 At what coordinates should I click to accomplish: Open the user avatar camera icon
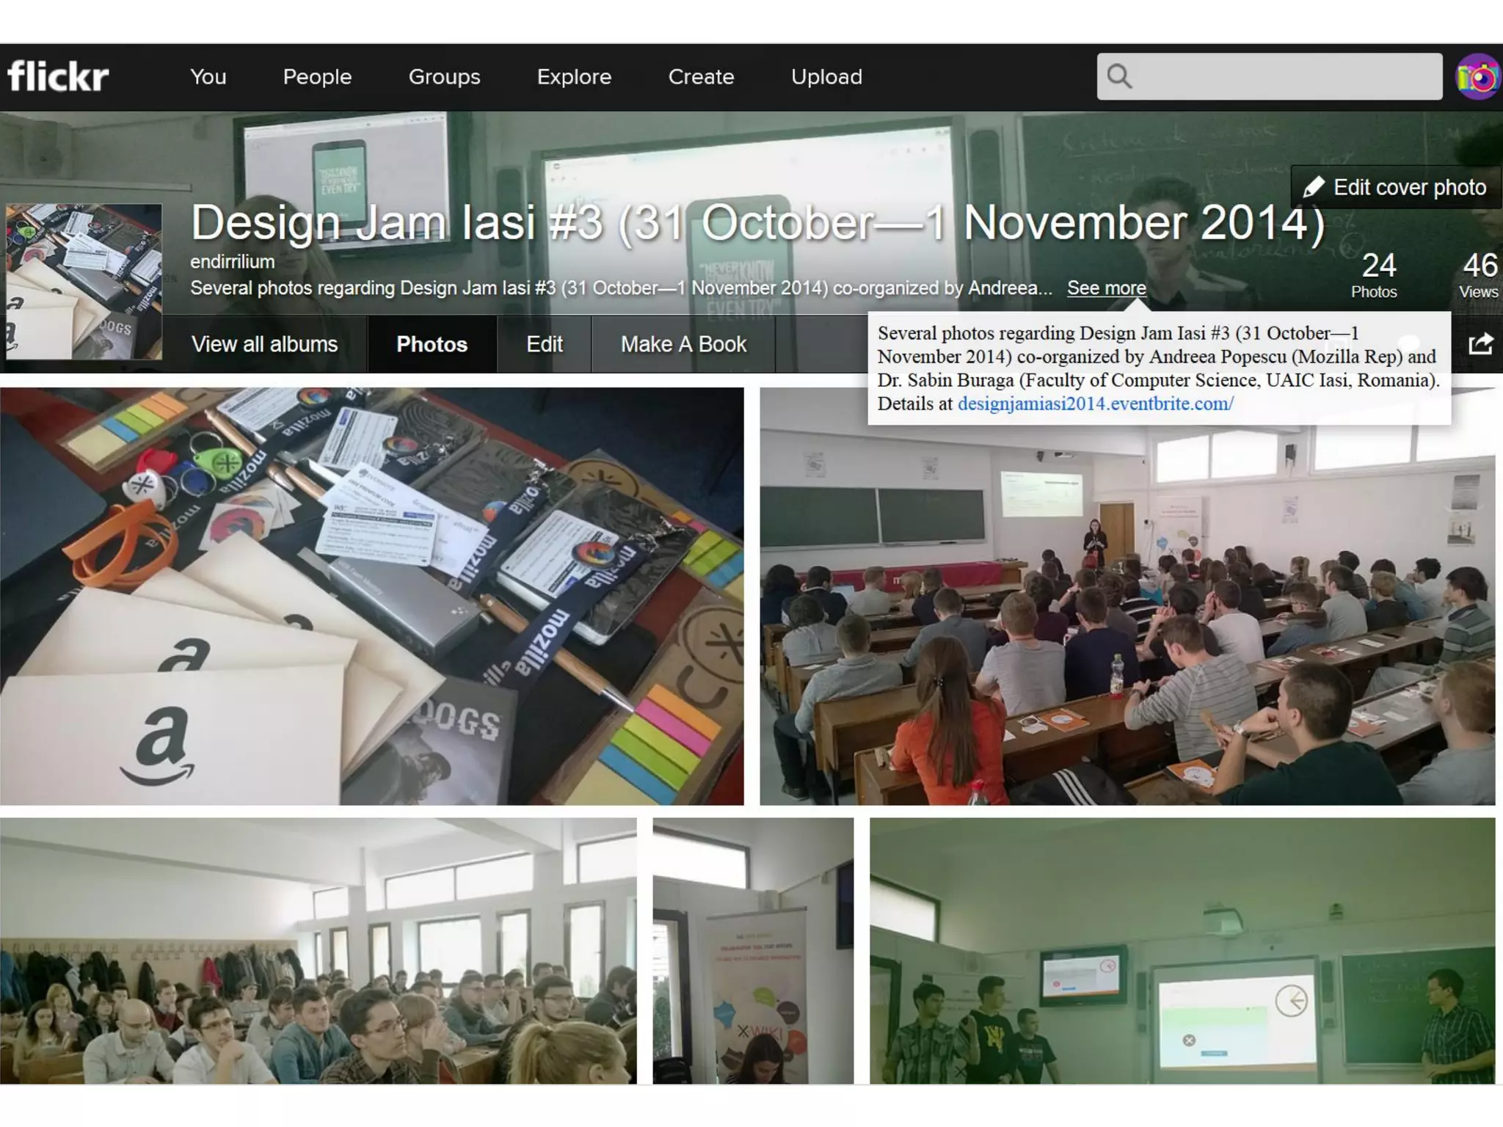1477,77
